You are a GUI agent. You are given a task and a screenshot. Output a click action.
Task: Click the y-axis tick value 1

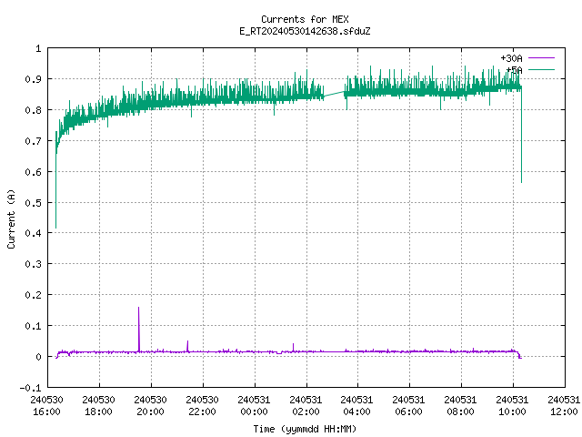38,48
